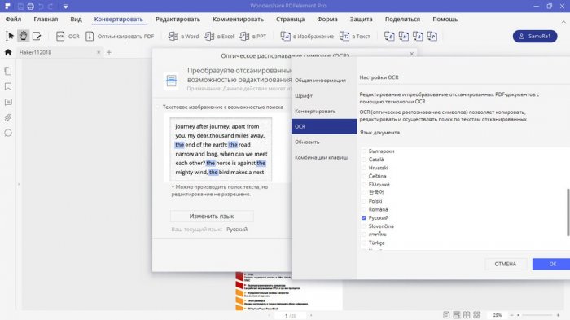Convert to Excel using toolbar icon
570x320 pixels.
coord(219,37)
